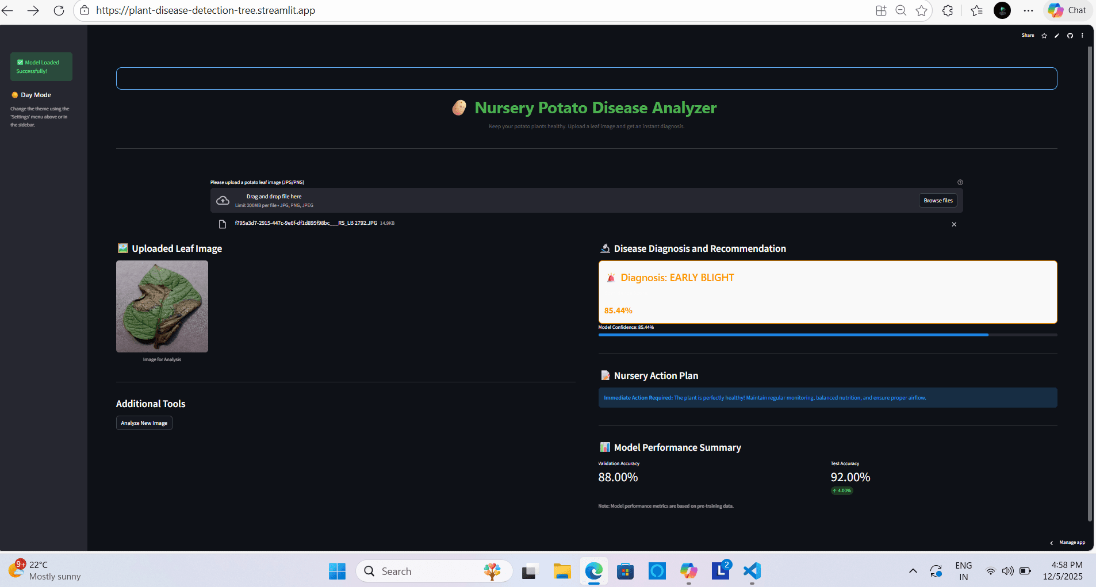This screenshot has height=587, width=1096.
Task: Click Analyze New Image button
Action: [x=144, y=423]
